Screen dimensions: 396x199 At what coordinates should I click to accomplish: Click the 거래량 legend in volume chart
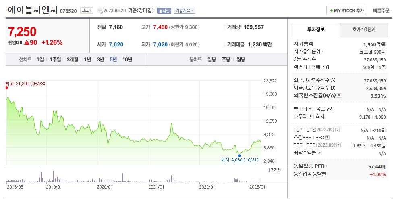[x=274, y=170]
